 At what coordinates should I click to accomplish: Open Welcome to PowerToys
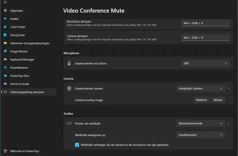28,151
